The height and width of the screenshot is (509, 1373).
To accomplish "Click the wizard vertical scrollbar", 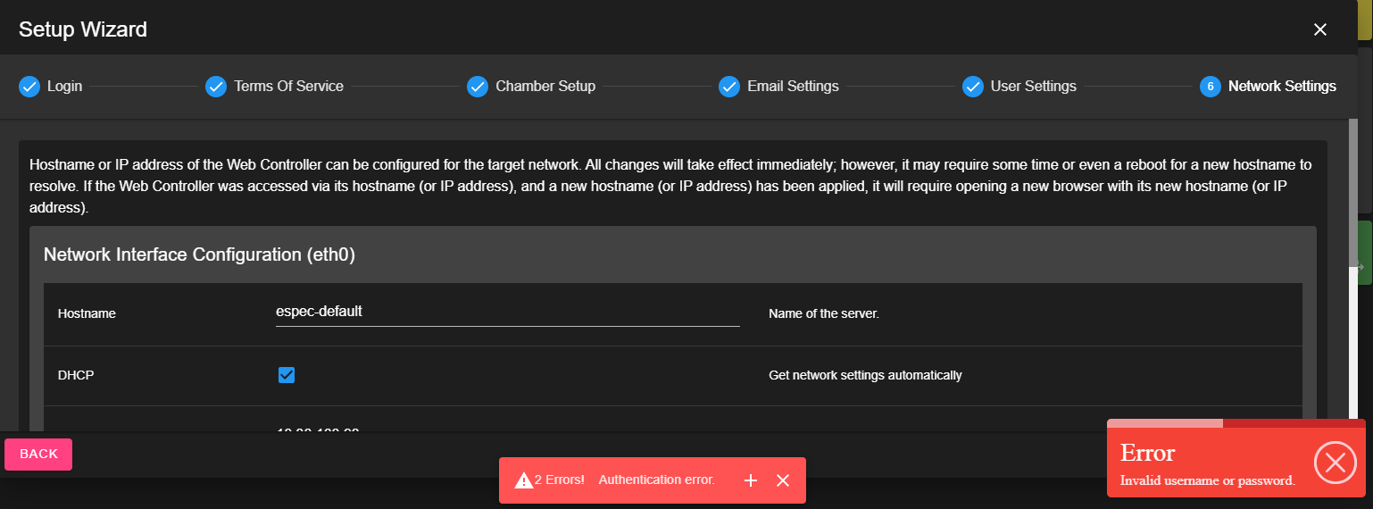I will coord(1352,193).
